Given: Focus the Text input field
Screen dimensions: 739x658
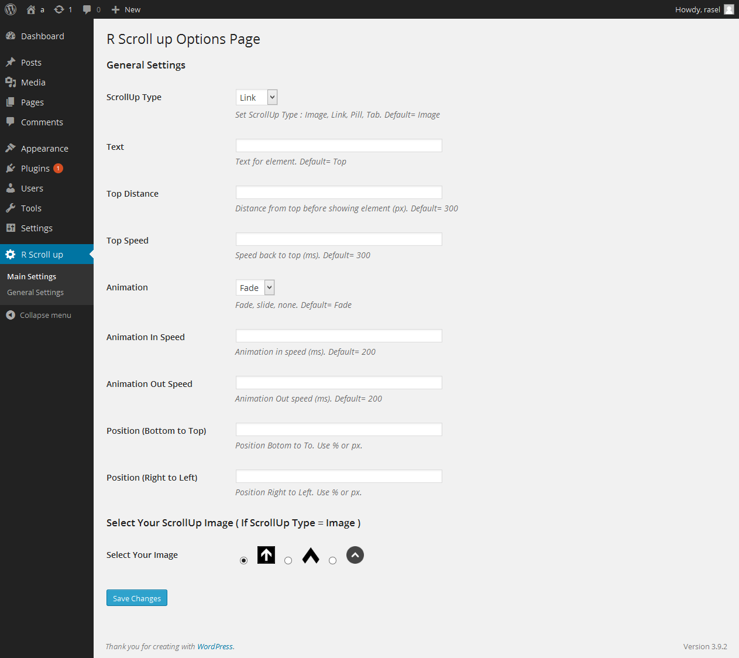Looking at the screenshot, I should (339, 145).
